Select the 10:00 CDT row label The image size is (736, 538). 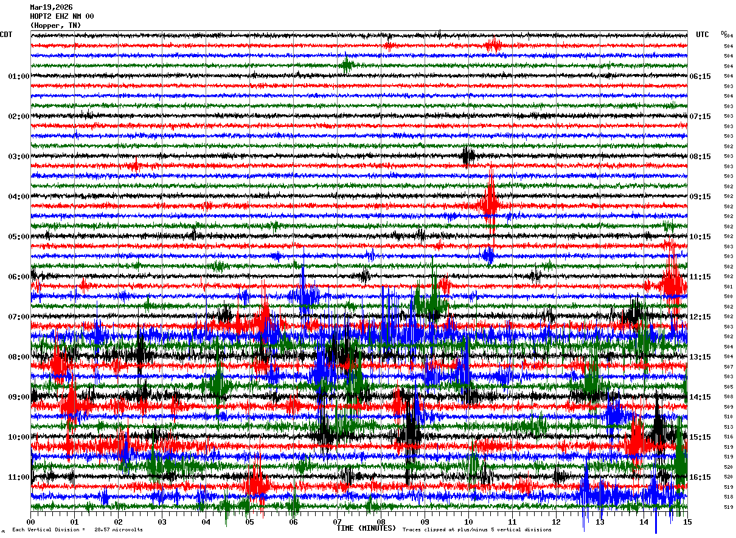(19, 437)
